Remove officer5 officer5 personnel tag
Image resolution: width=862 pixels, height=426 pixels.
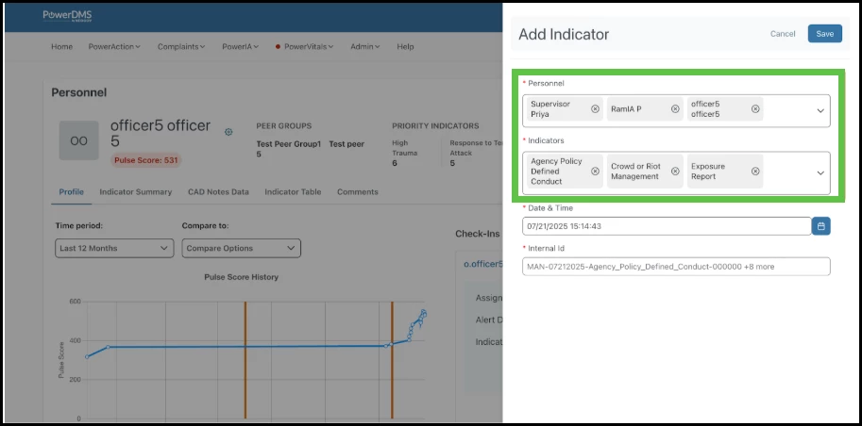click(755, 109)
